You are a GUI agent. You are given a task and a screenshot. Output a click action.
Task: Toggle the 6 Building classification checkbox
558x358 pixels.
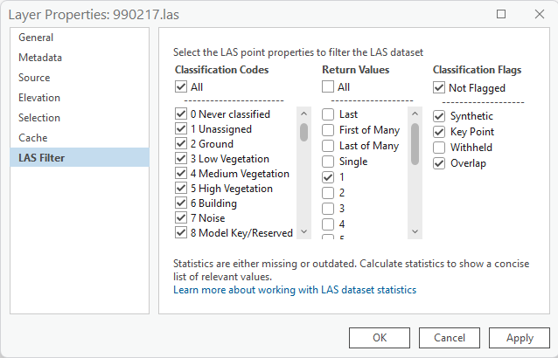point(181,203)
